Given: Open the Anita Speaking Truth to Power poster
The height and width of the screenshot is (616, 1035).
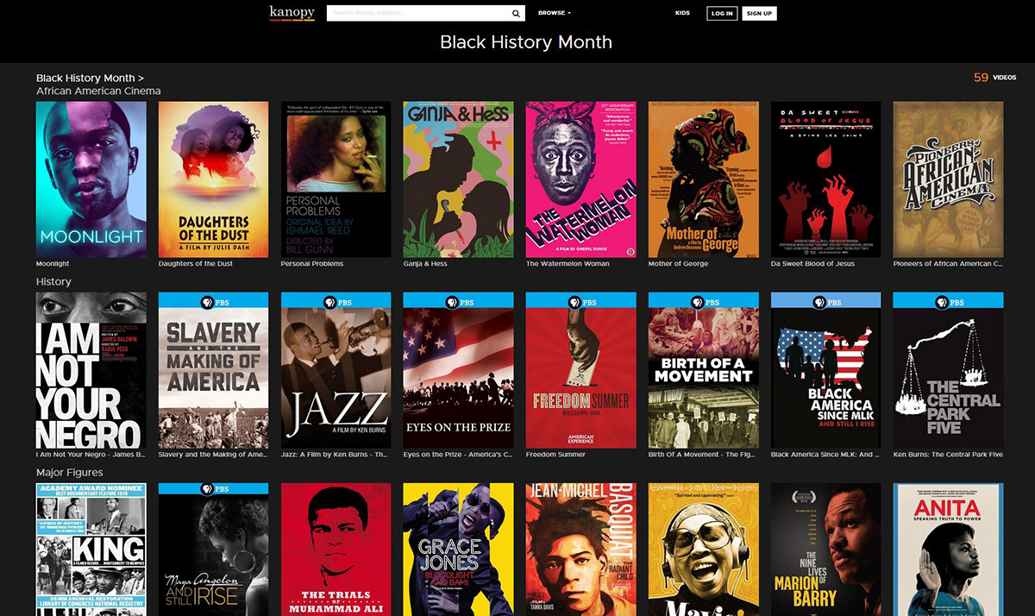Looking at the screenshot, I should 949,550.
